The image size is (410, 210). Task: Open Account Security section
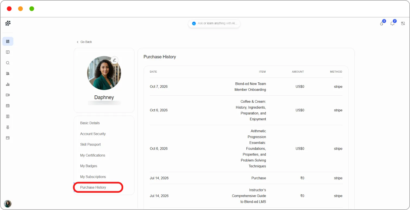click(x=93, y=134)
